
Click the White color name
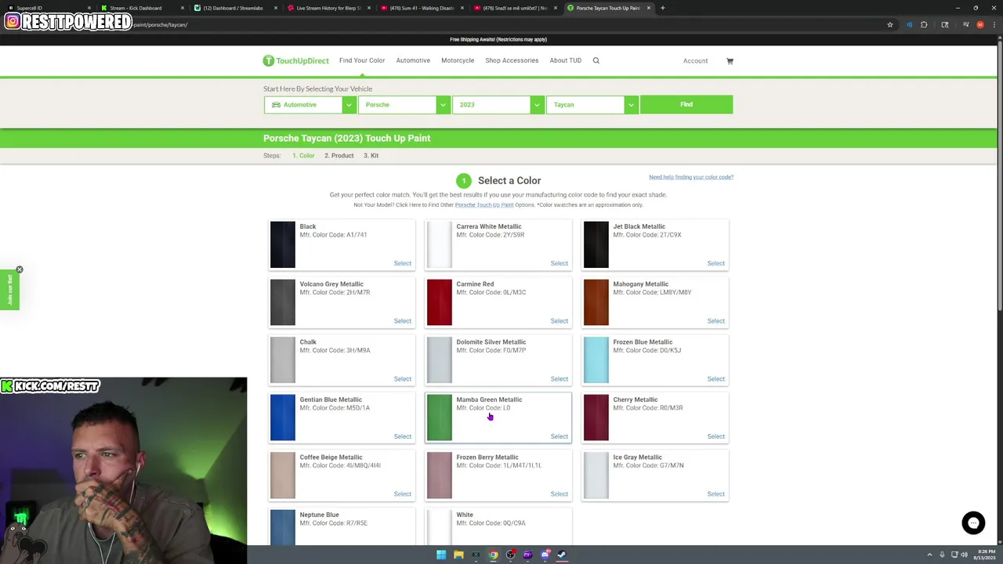[x=465, y=515]
